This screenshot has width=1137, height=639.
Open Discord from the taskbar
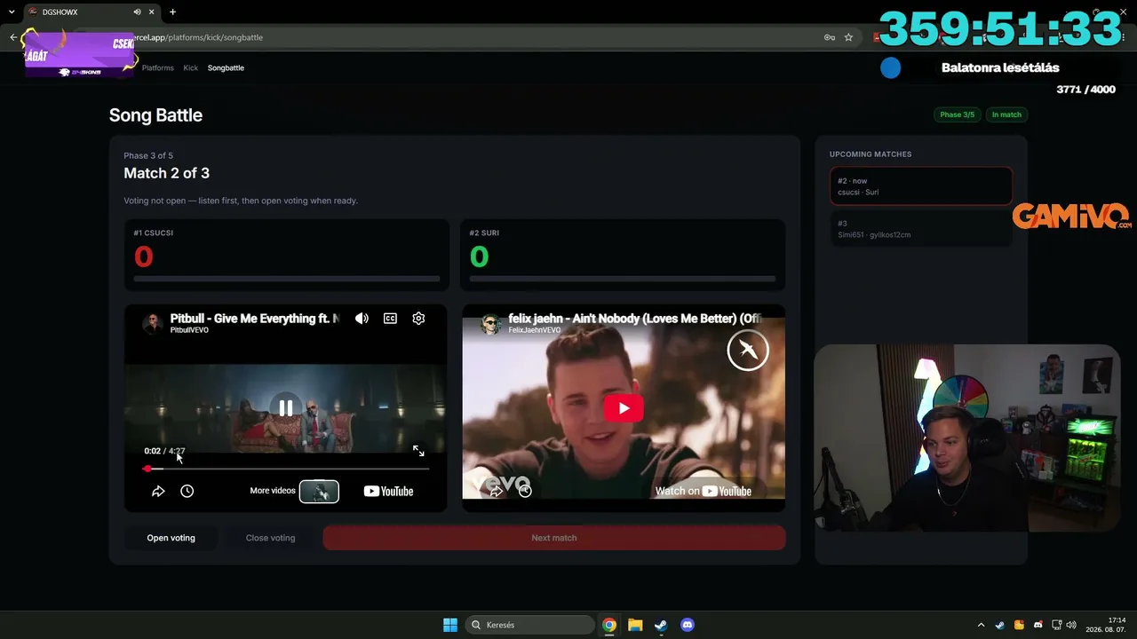687,625
